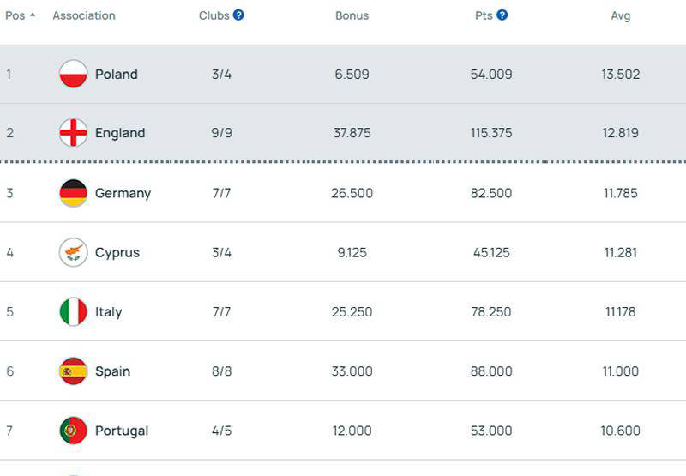Select the Italy association name

(x=109, y=311)
